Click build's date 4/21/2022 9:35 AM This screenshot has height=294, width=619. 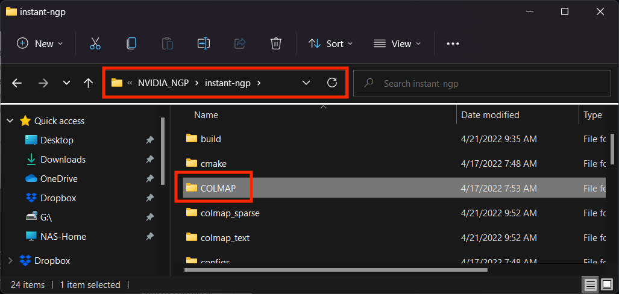(x=498, y=139)
